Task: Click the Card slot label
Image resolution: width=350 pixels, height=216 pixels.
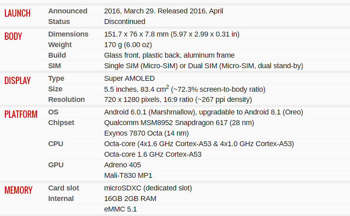Action: pyautogui.click(x=63, y=188)
